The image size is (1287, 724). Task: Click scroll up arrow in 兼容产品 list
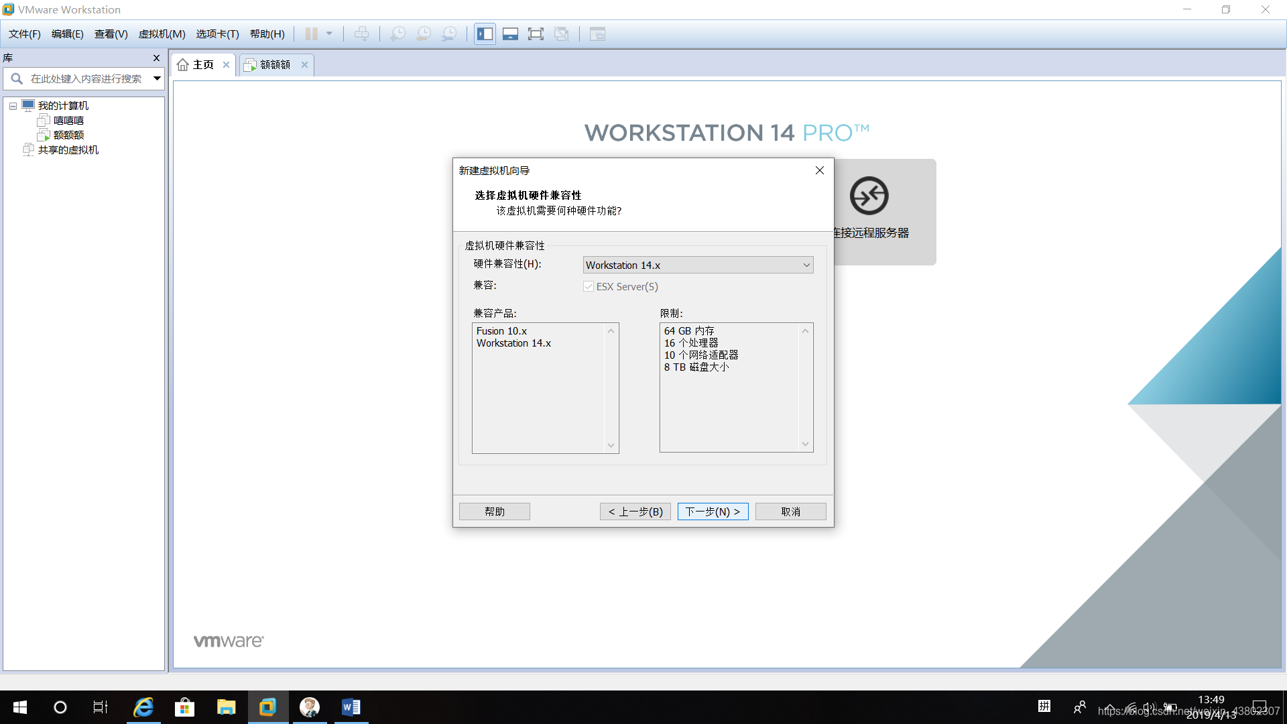point(611,331)
